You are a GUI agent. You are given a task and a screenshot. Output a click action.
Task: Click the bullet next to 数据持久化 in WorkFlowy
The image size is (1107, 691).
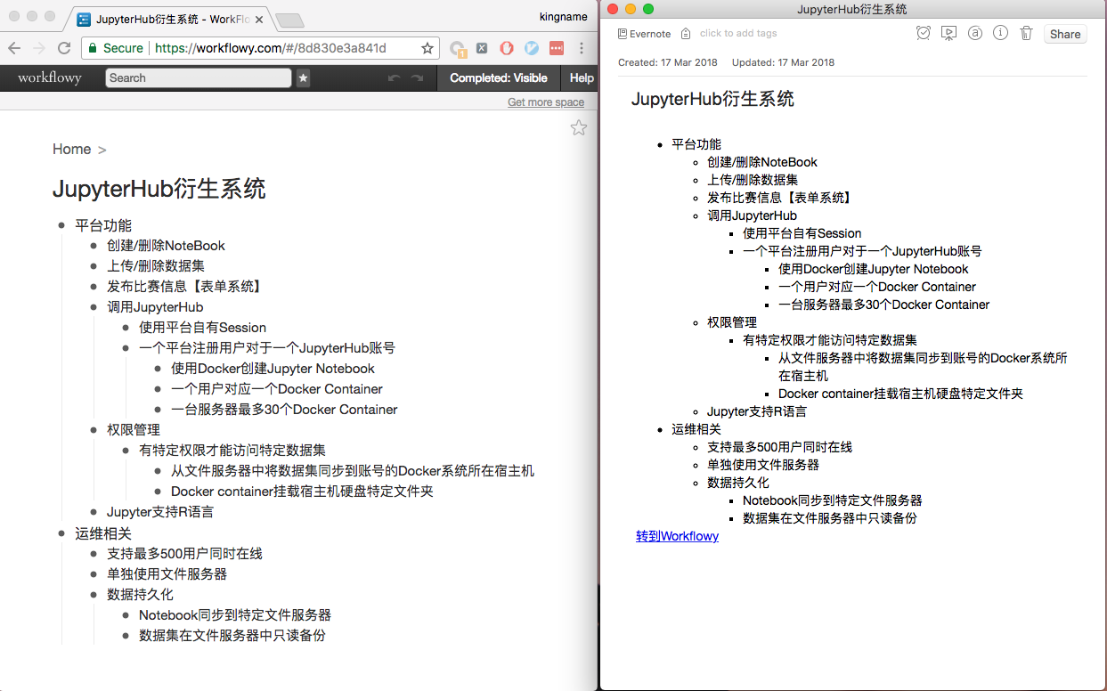tap(94, 596)
